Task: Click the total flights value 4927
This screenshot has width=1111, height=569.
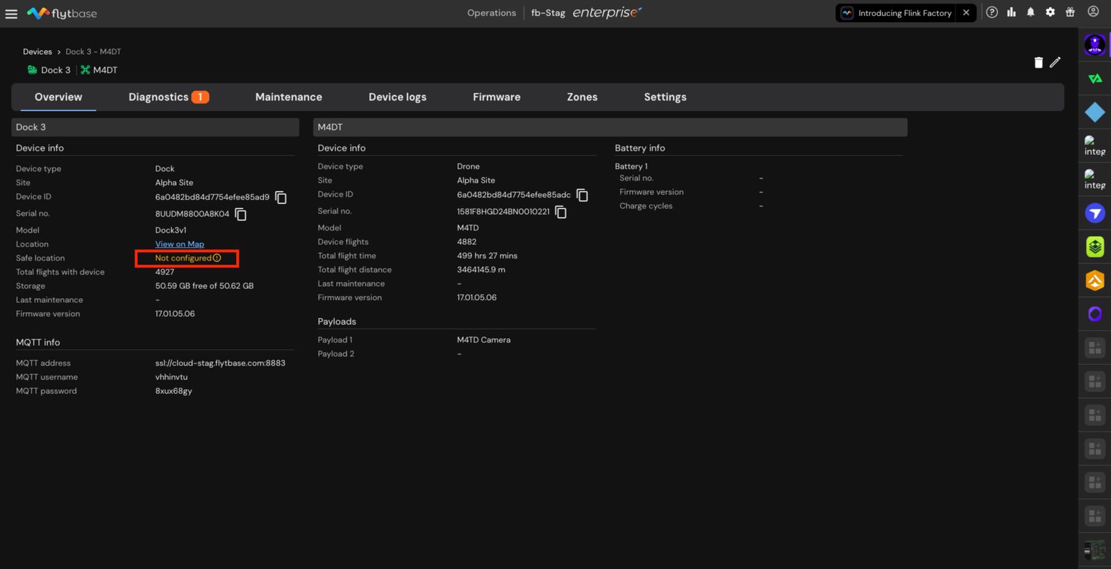Action: (x=165, y=272)
